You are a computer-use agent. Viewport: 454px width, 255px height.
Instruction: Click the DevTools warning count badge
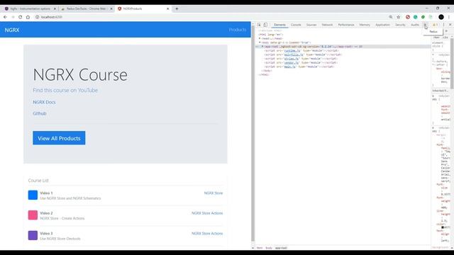(435, 25)
